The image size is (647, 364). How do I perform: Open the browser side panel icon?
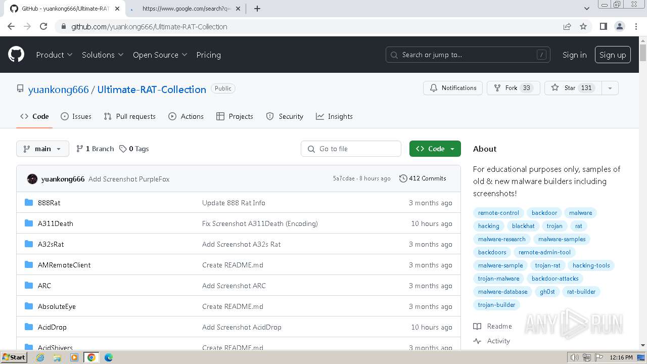click(603, 26)
